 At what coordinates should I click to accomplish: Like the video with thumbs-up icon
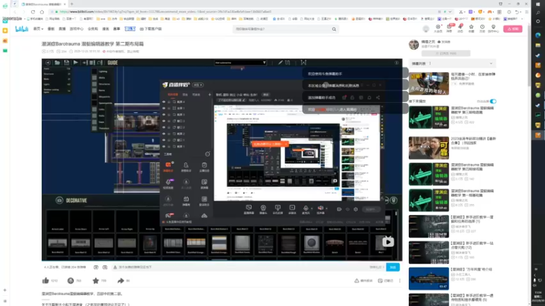coord(46,281)
